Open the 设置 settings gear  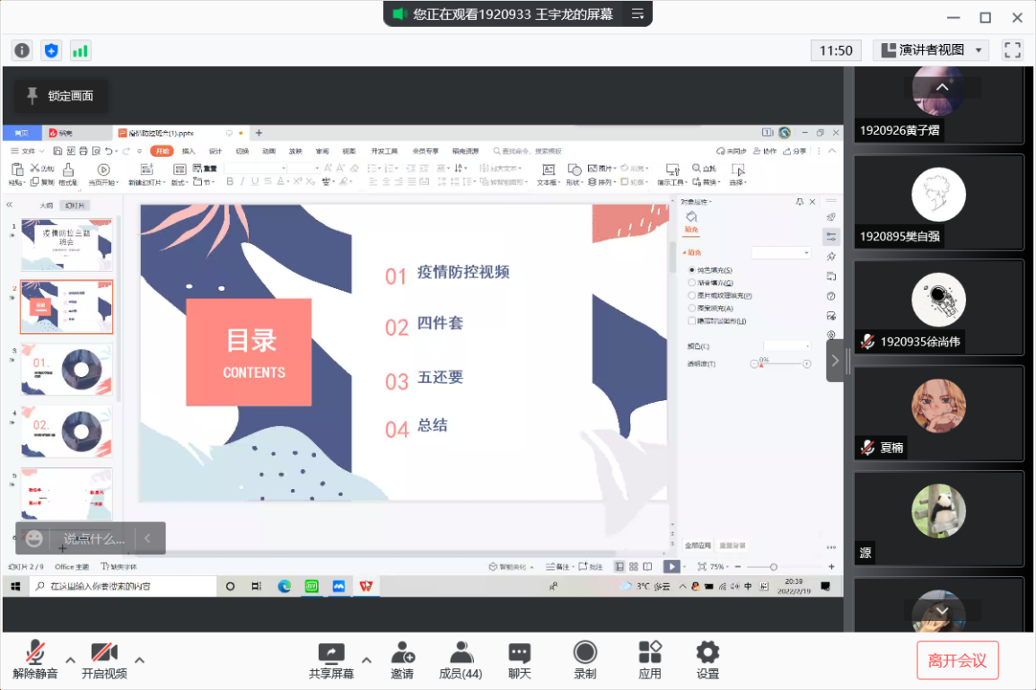coord(707,660)
